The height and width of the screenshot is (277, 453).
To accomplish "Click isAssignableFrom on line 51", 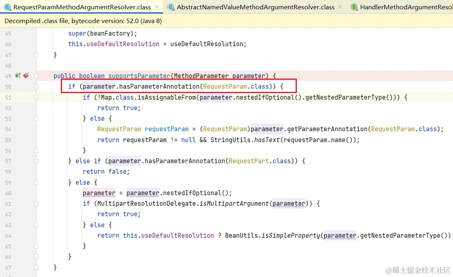I will (x=167, y=98).
